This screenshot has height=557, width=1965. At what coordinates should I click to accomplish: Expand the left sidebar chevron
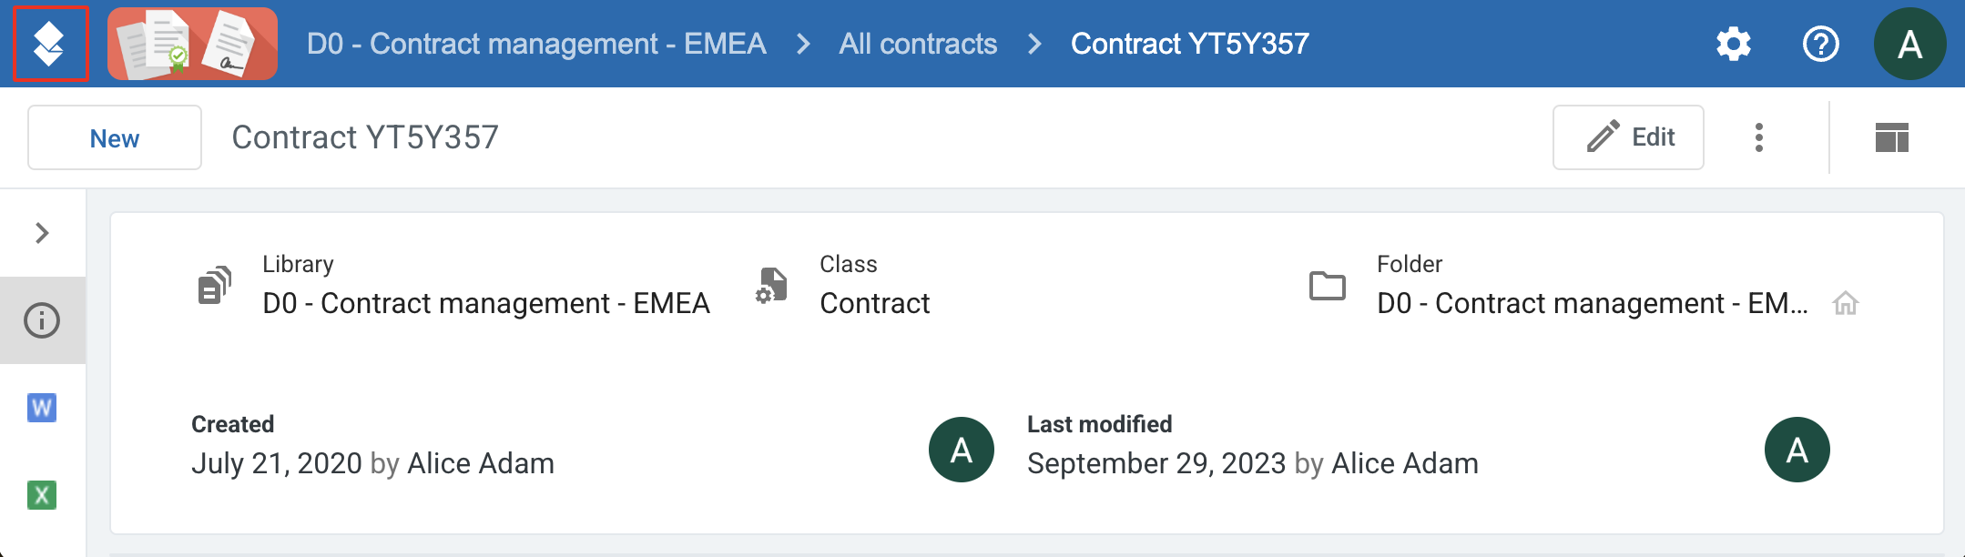coord(42,233)
